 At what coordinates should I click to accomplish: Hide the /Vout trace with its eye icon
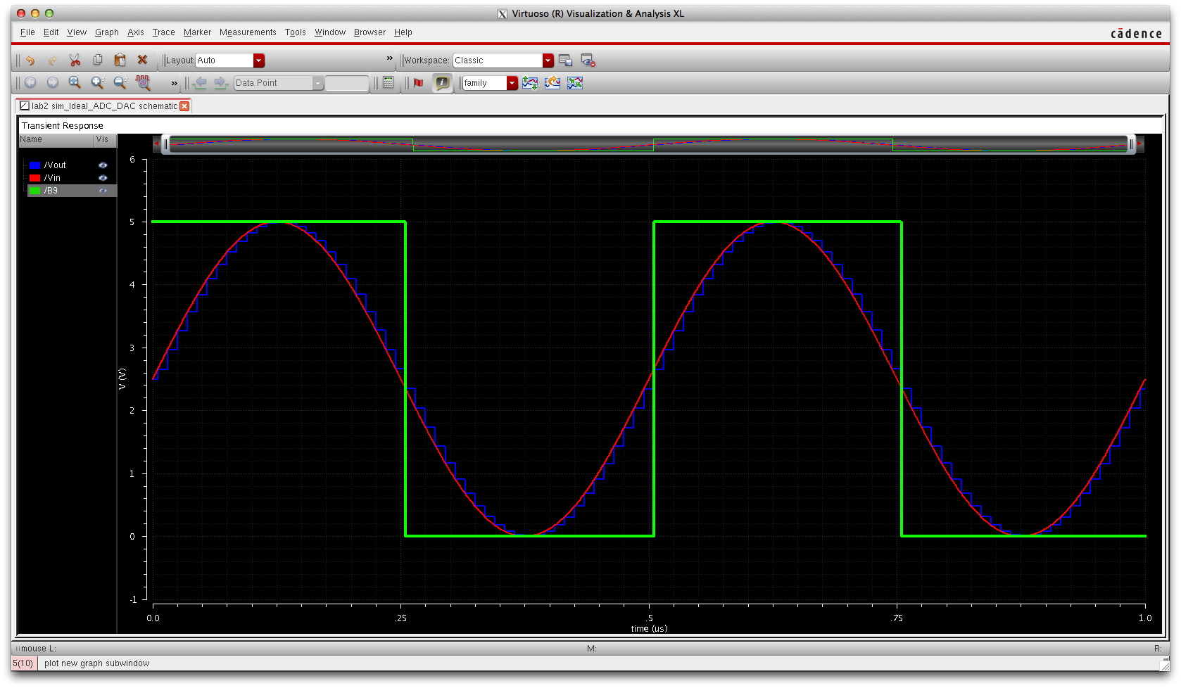pyautogui.click(x=103, y=165)
